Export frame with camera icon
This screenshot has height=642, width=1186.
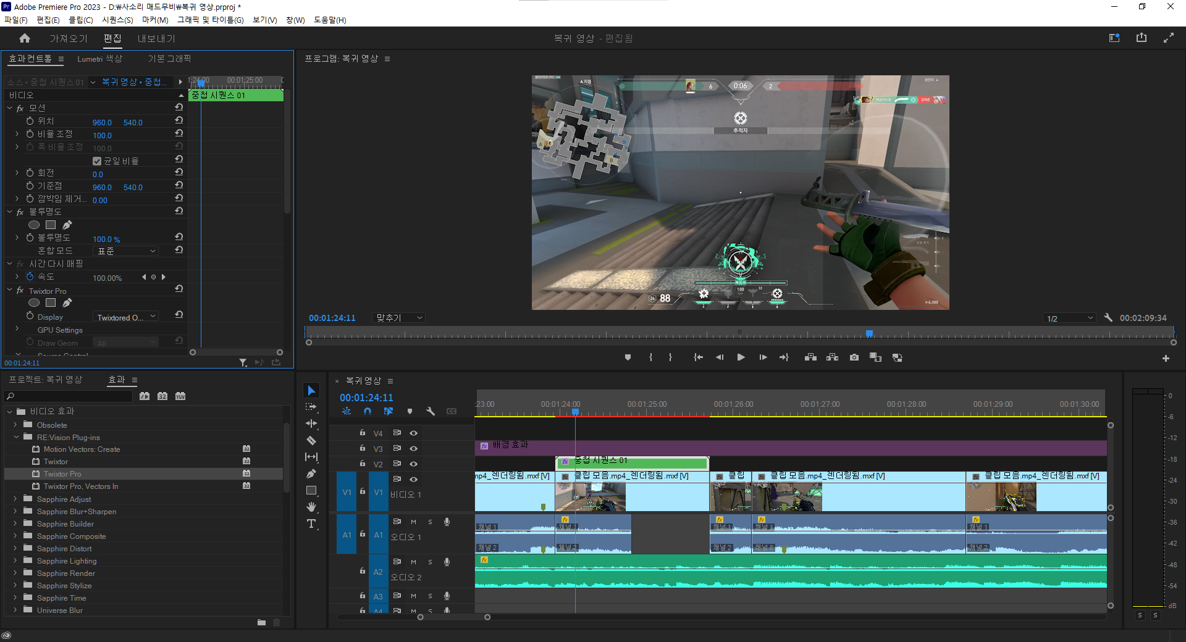click(x=854, y=357)
